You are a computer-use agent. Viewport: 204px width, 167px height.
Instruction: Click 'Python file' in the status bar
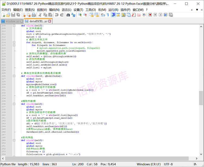pyautogui.click(x=8, y=164)
